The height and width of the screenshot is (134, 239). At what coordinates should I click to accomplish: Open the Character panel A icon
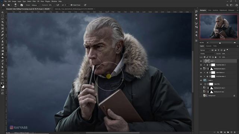tap(196, 32)
